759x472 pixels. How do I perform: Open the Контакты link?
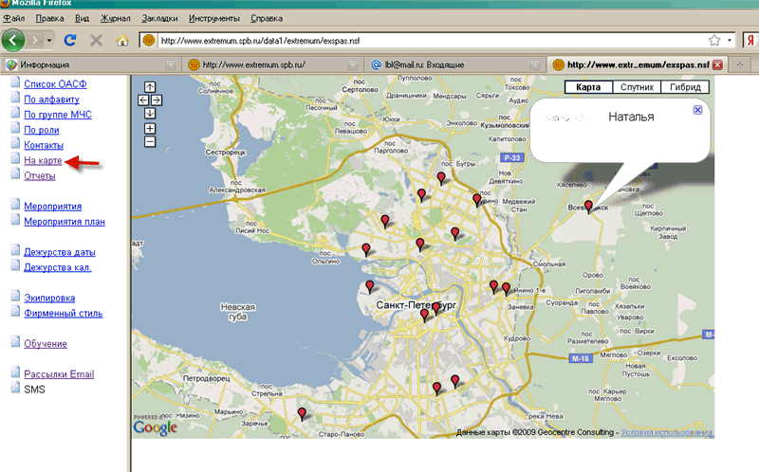click(x=44, y=145)
